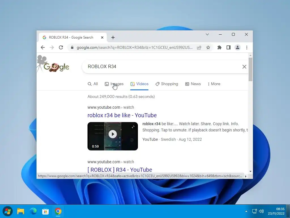Viewport: 290px width, 218px height.
Task: Click the play button on the video preview
Action: (113, 134)
